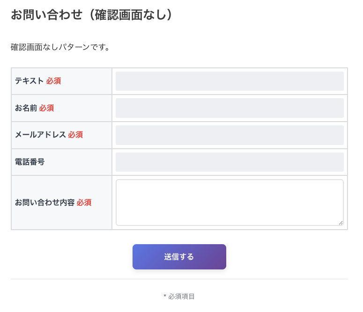The image size is (363, 312).
Task: Click the お問い合わせ（確認画面なし） page heading
Action: [x=92, y=15]
